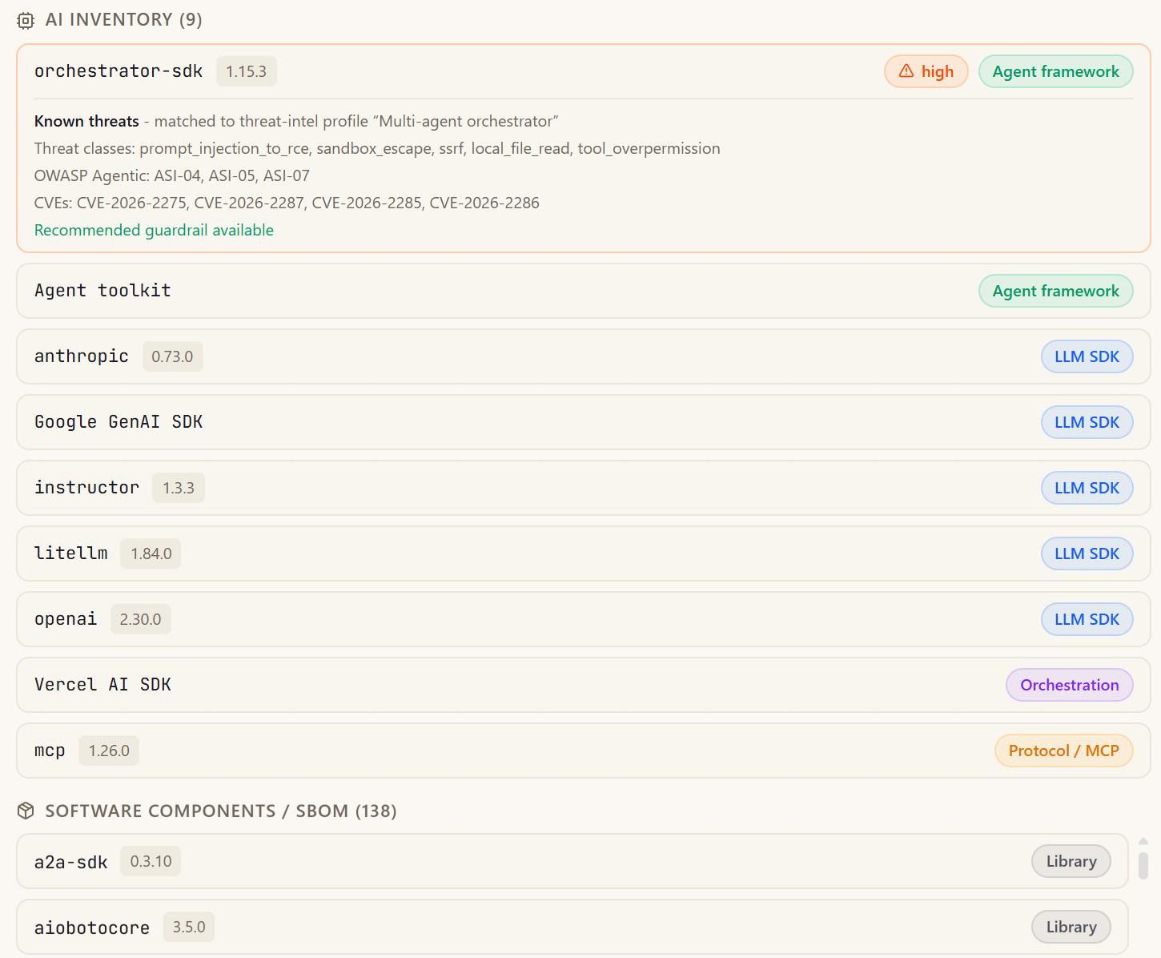Click LLM SDK tag on Google GenAI row
Image resolution: width=1161 pixels, height=958 pixels.
click(x=1087, y=422)
